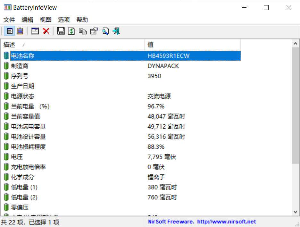Select the 电压 row

click(122, 157)
